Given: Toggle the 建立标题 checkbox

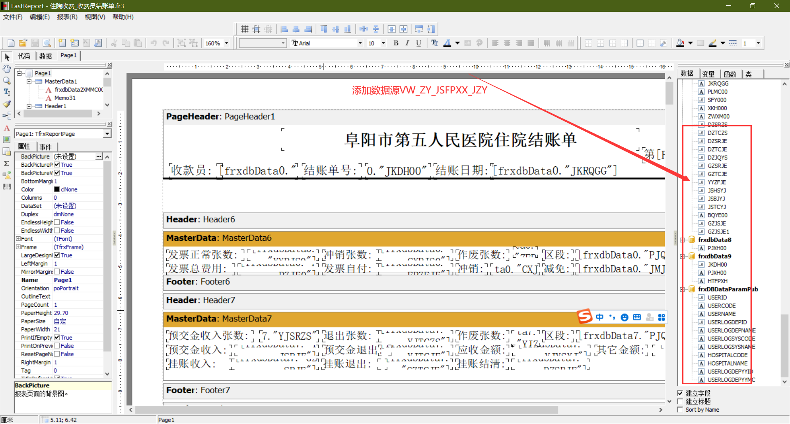Looking at the screenshot, I should [680, 401].
